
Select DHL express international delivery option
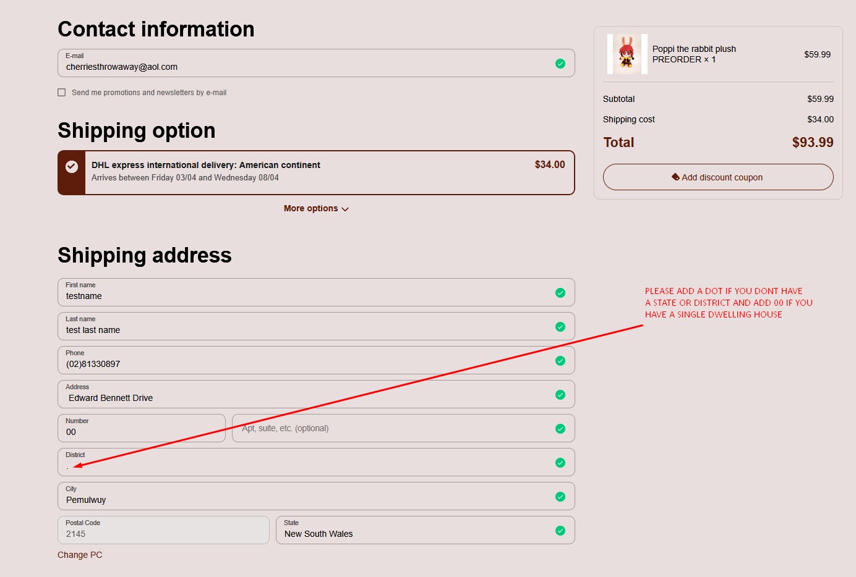pos(316,172)
